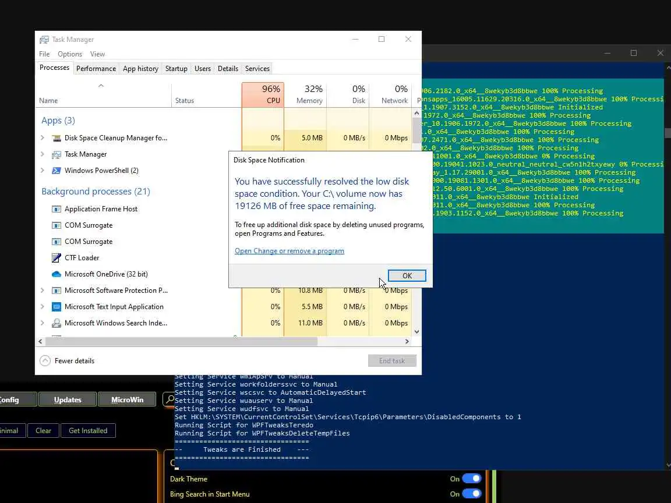Image resolution: width=671 pixels, height=503 pixels.
Task: Sort by the Network column header
Action: pos(390,94)
